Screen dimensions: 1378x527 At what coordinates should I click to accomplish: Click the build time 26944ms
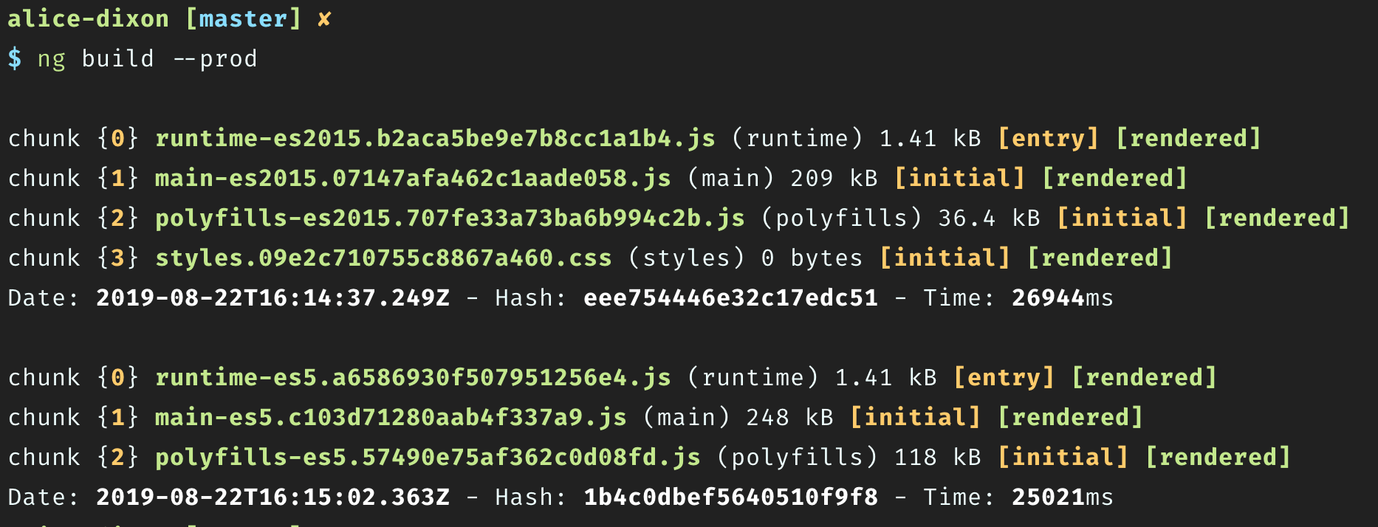(x=1062, y=298)
